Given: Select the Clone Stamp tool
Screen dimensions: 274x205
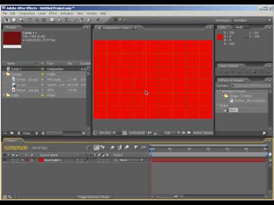Looking at the screenshot, I should coord(82,20).
